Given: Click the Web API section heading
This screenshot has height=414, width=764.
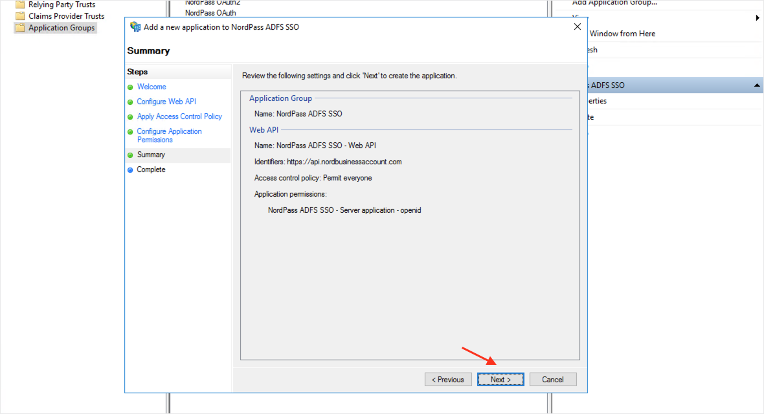Looking at the screenshot, I should [264, 130].
